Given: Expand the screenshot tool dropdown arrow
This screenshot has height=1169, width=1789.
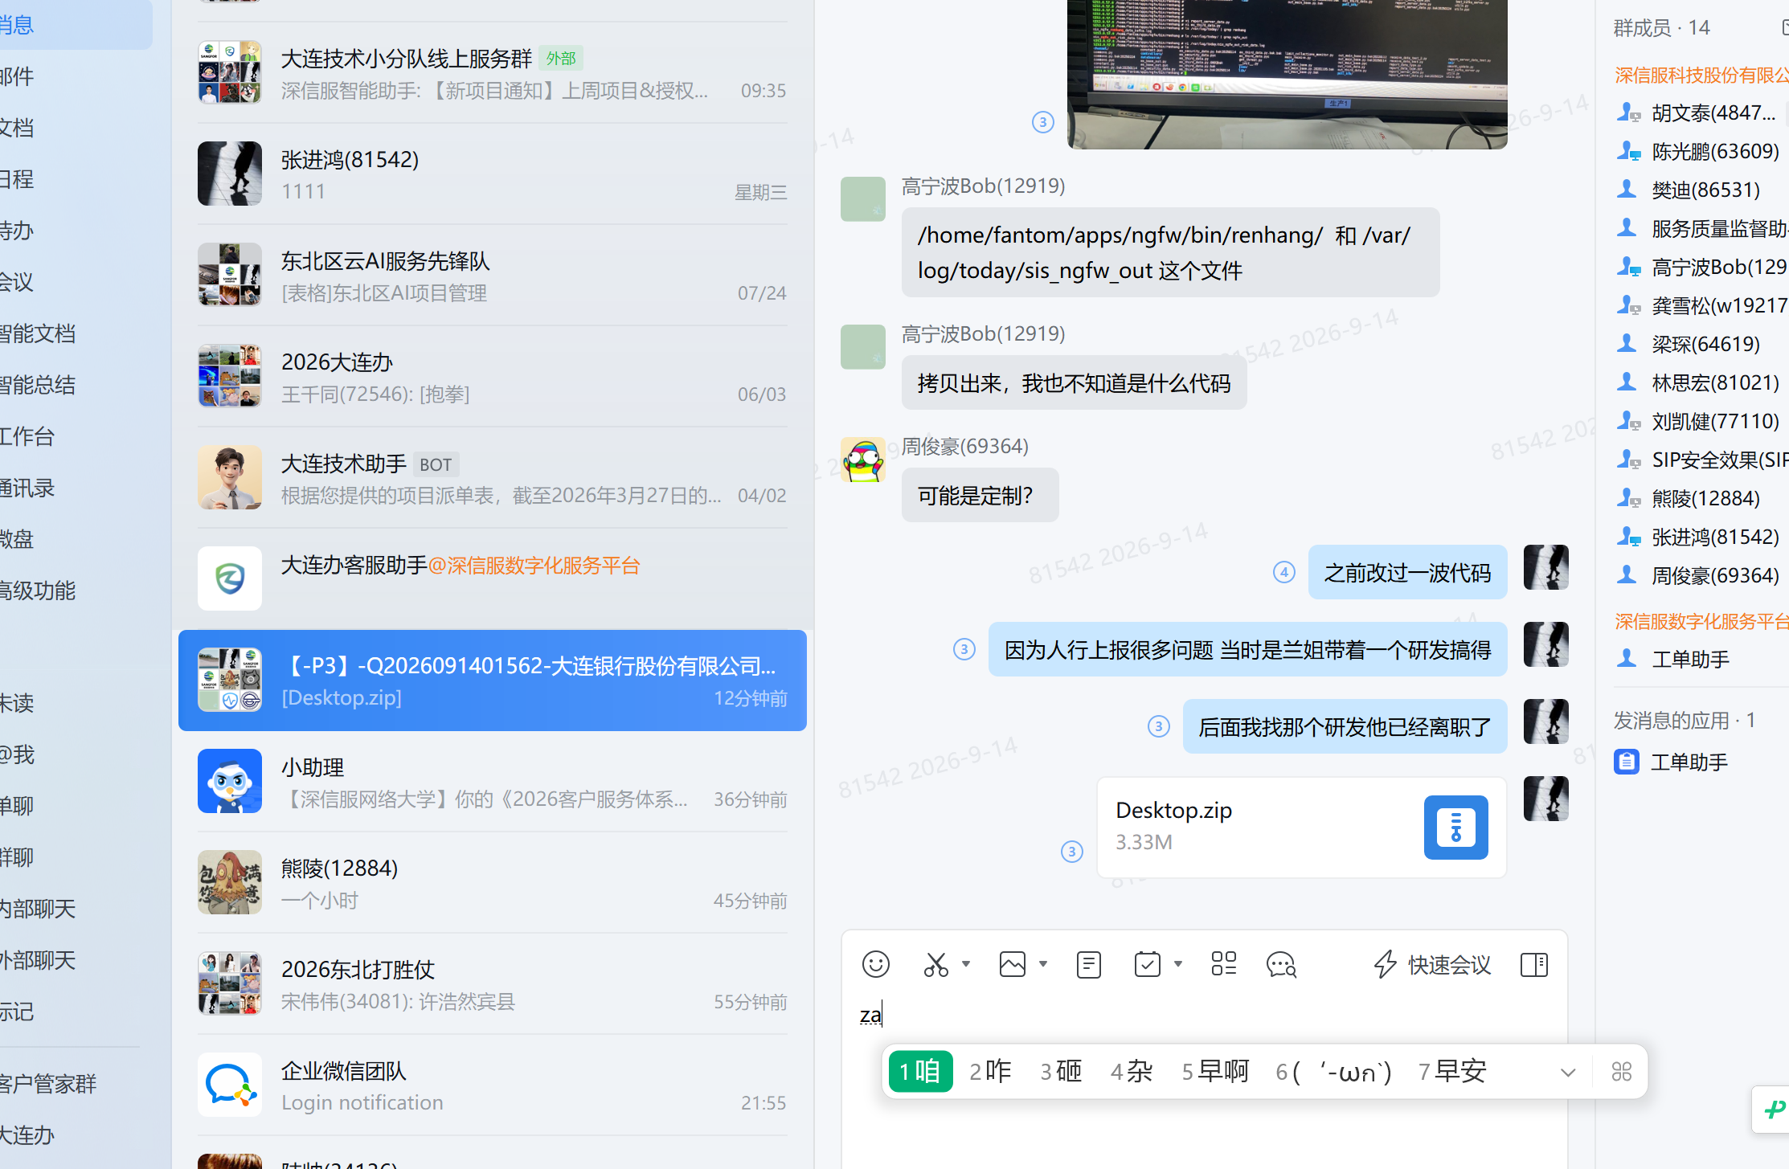Looking at the screenshot, I should [x=966, y=964].
